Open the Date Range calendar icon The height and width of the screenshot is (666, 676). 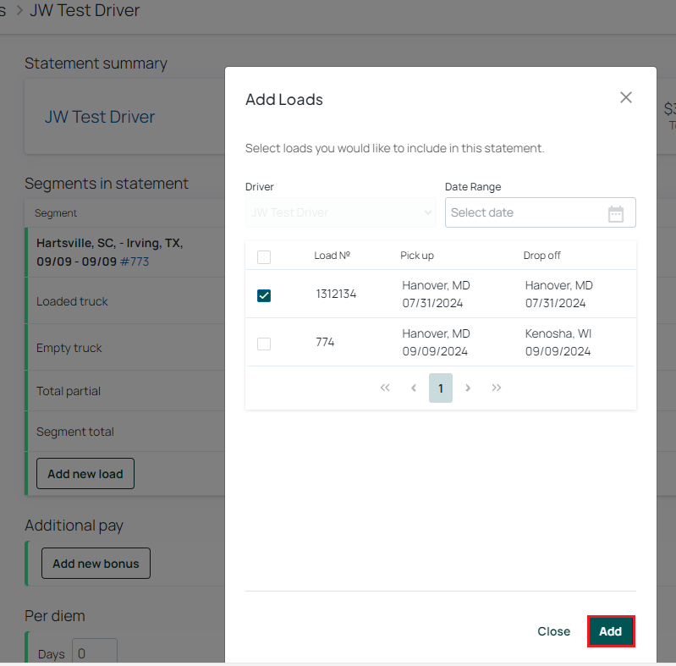[x=616, y=213]
